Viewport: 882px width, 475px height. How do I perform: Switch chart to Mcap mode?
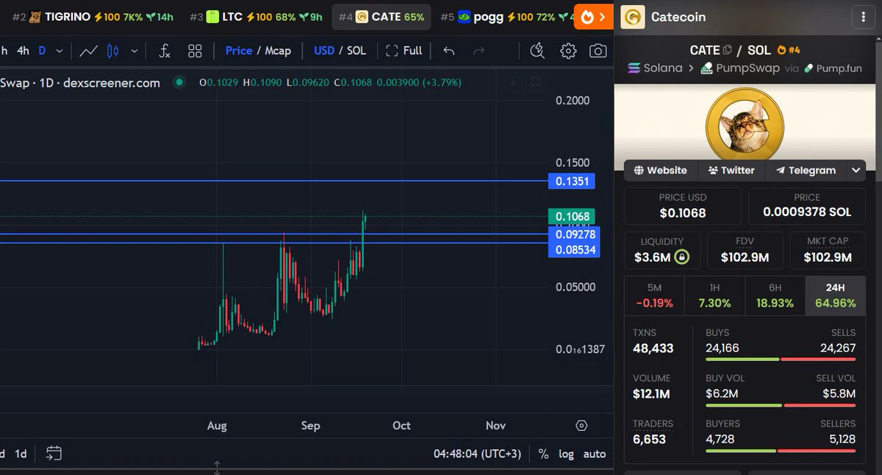pyautogui.click(x=278, y=51)
